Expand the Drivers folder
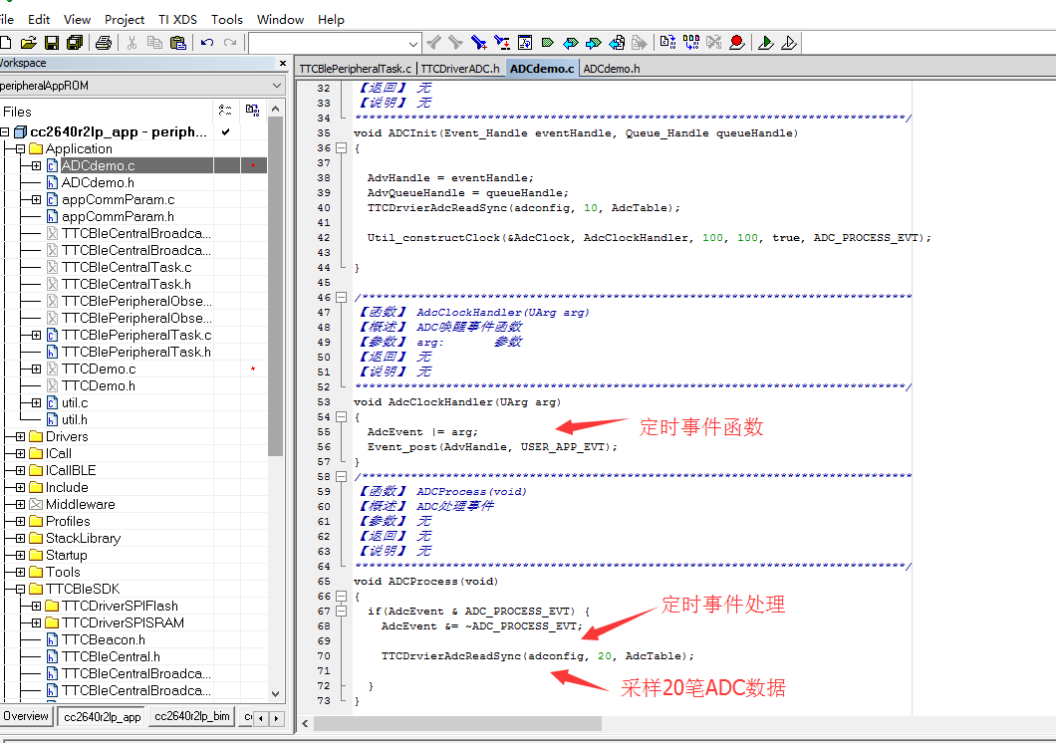The image size is (1056, 743). pyautogui.click(x=20, y=437)
